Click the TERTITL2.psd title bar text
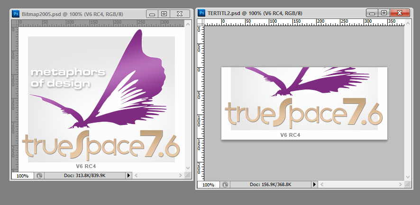The width and height of the screenshot is (420, 205). [255, 13]
